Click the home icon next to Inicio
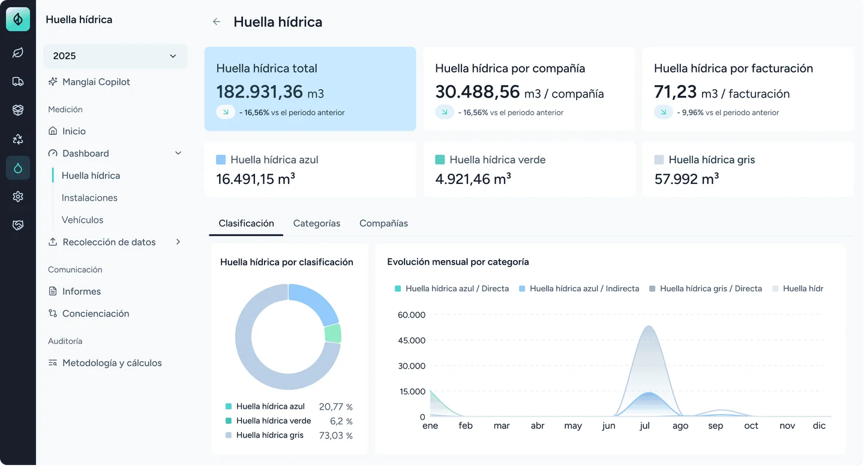Screen dimensions: 864x471 (x=53, y=131)
